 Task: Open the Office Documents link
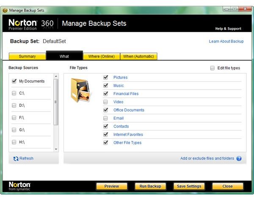pyautogui.click(x=129, y=110)
